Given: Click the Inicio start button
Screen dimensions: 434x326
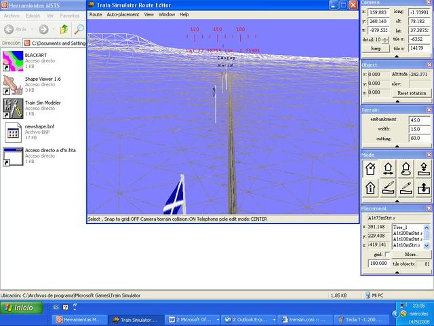Looking at the screenshot, I should point(20,308).
